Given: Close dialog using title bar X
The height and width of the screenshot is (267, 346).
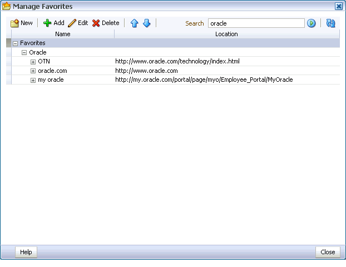Looking at the screenshot, I should (x=339, y=6).
